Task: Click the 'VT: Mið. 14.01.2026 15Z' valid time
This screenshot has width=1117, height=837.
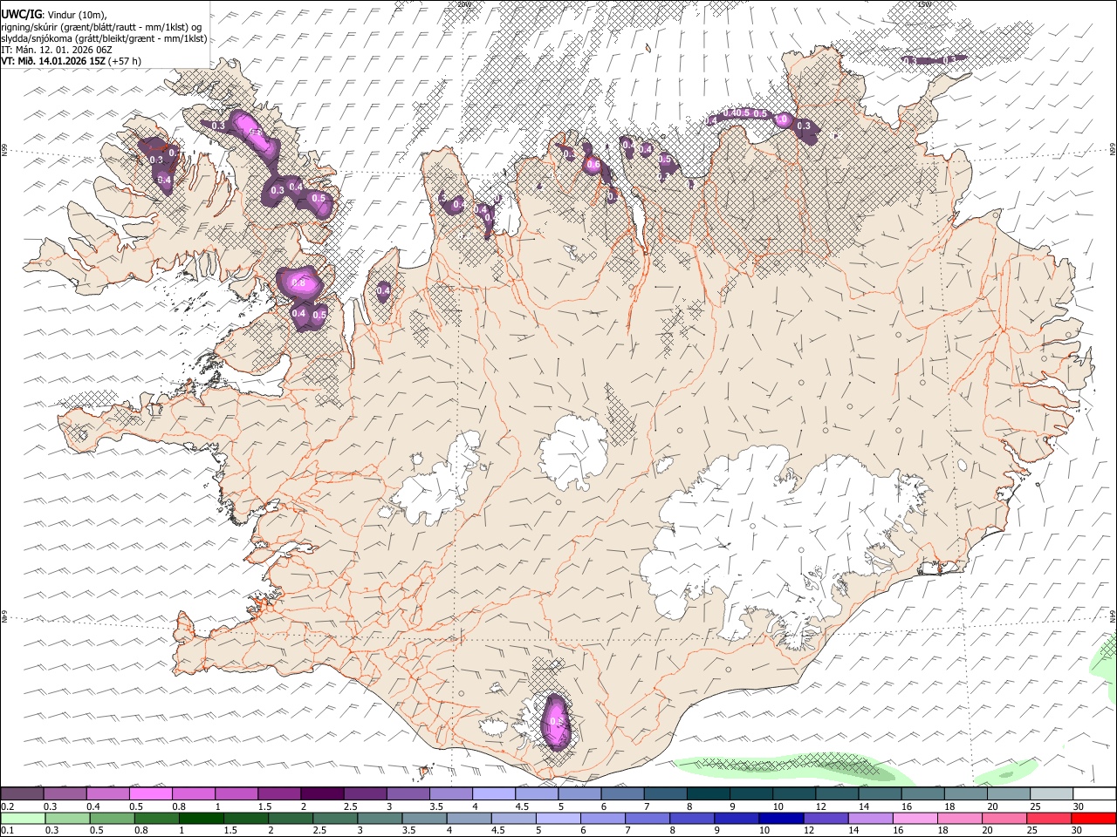Action: (x=53, y=61)
